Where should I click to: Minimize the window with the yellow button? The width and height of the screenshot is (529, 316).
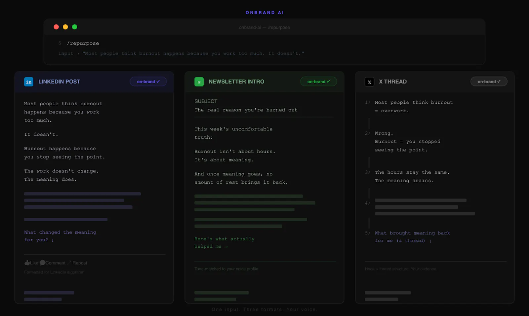click(65, 27)
